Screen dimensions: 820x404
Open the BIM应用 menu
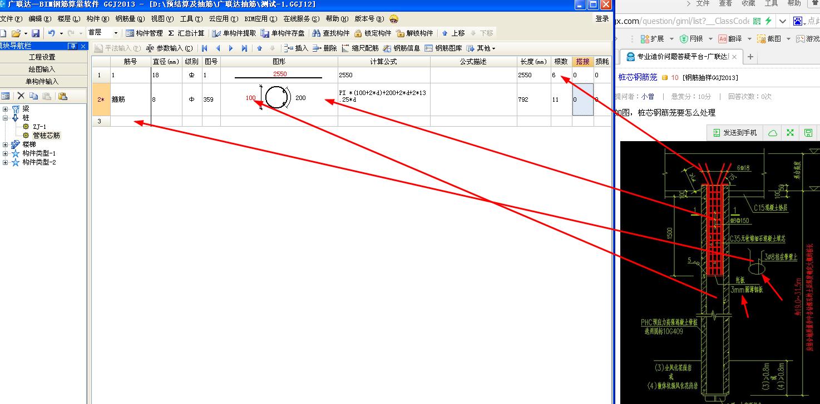pyautogui.click(x=261, y=19)
